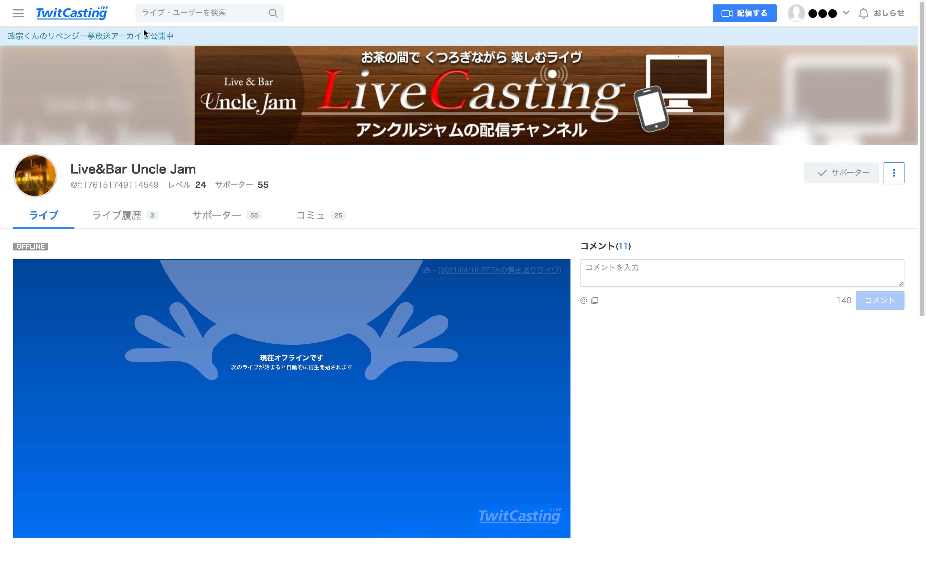Open the 2021/04/10 PETA live title link
Viewport: 926px width, 578px height.
coord(499,270)
